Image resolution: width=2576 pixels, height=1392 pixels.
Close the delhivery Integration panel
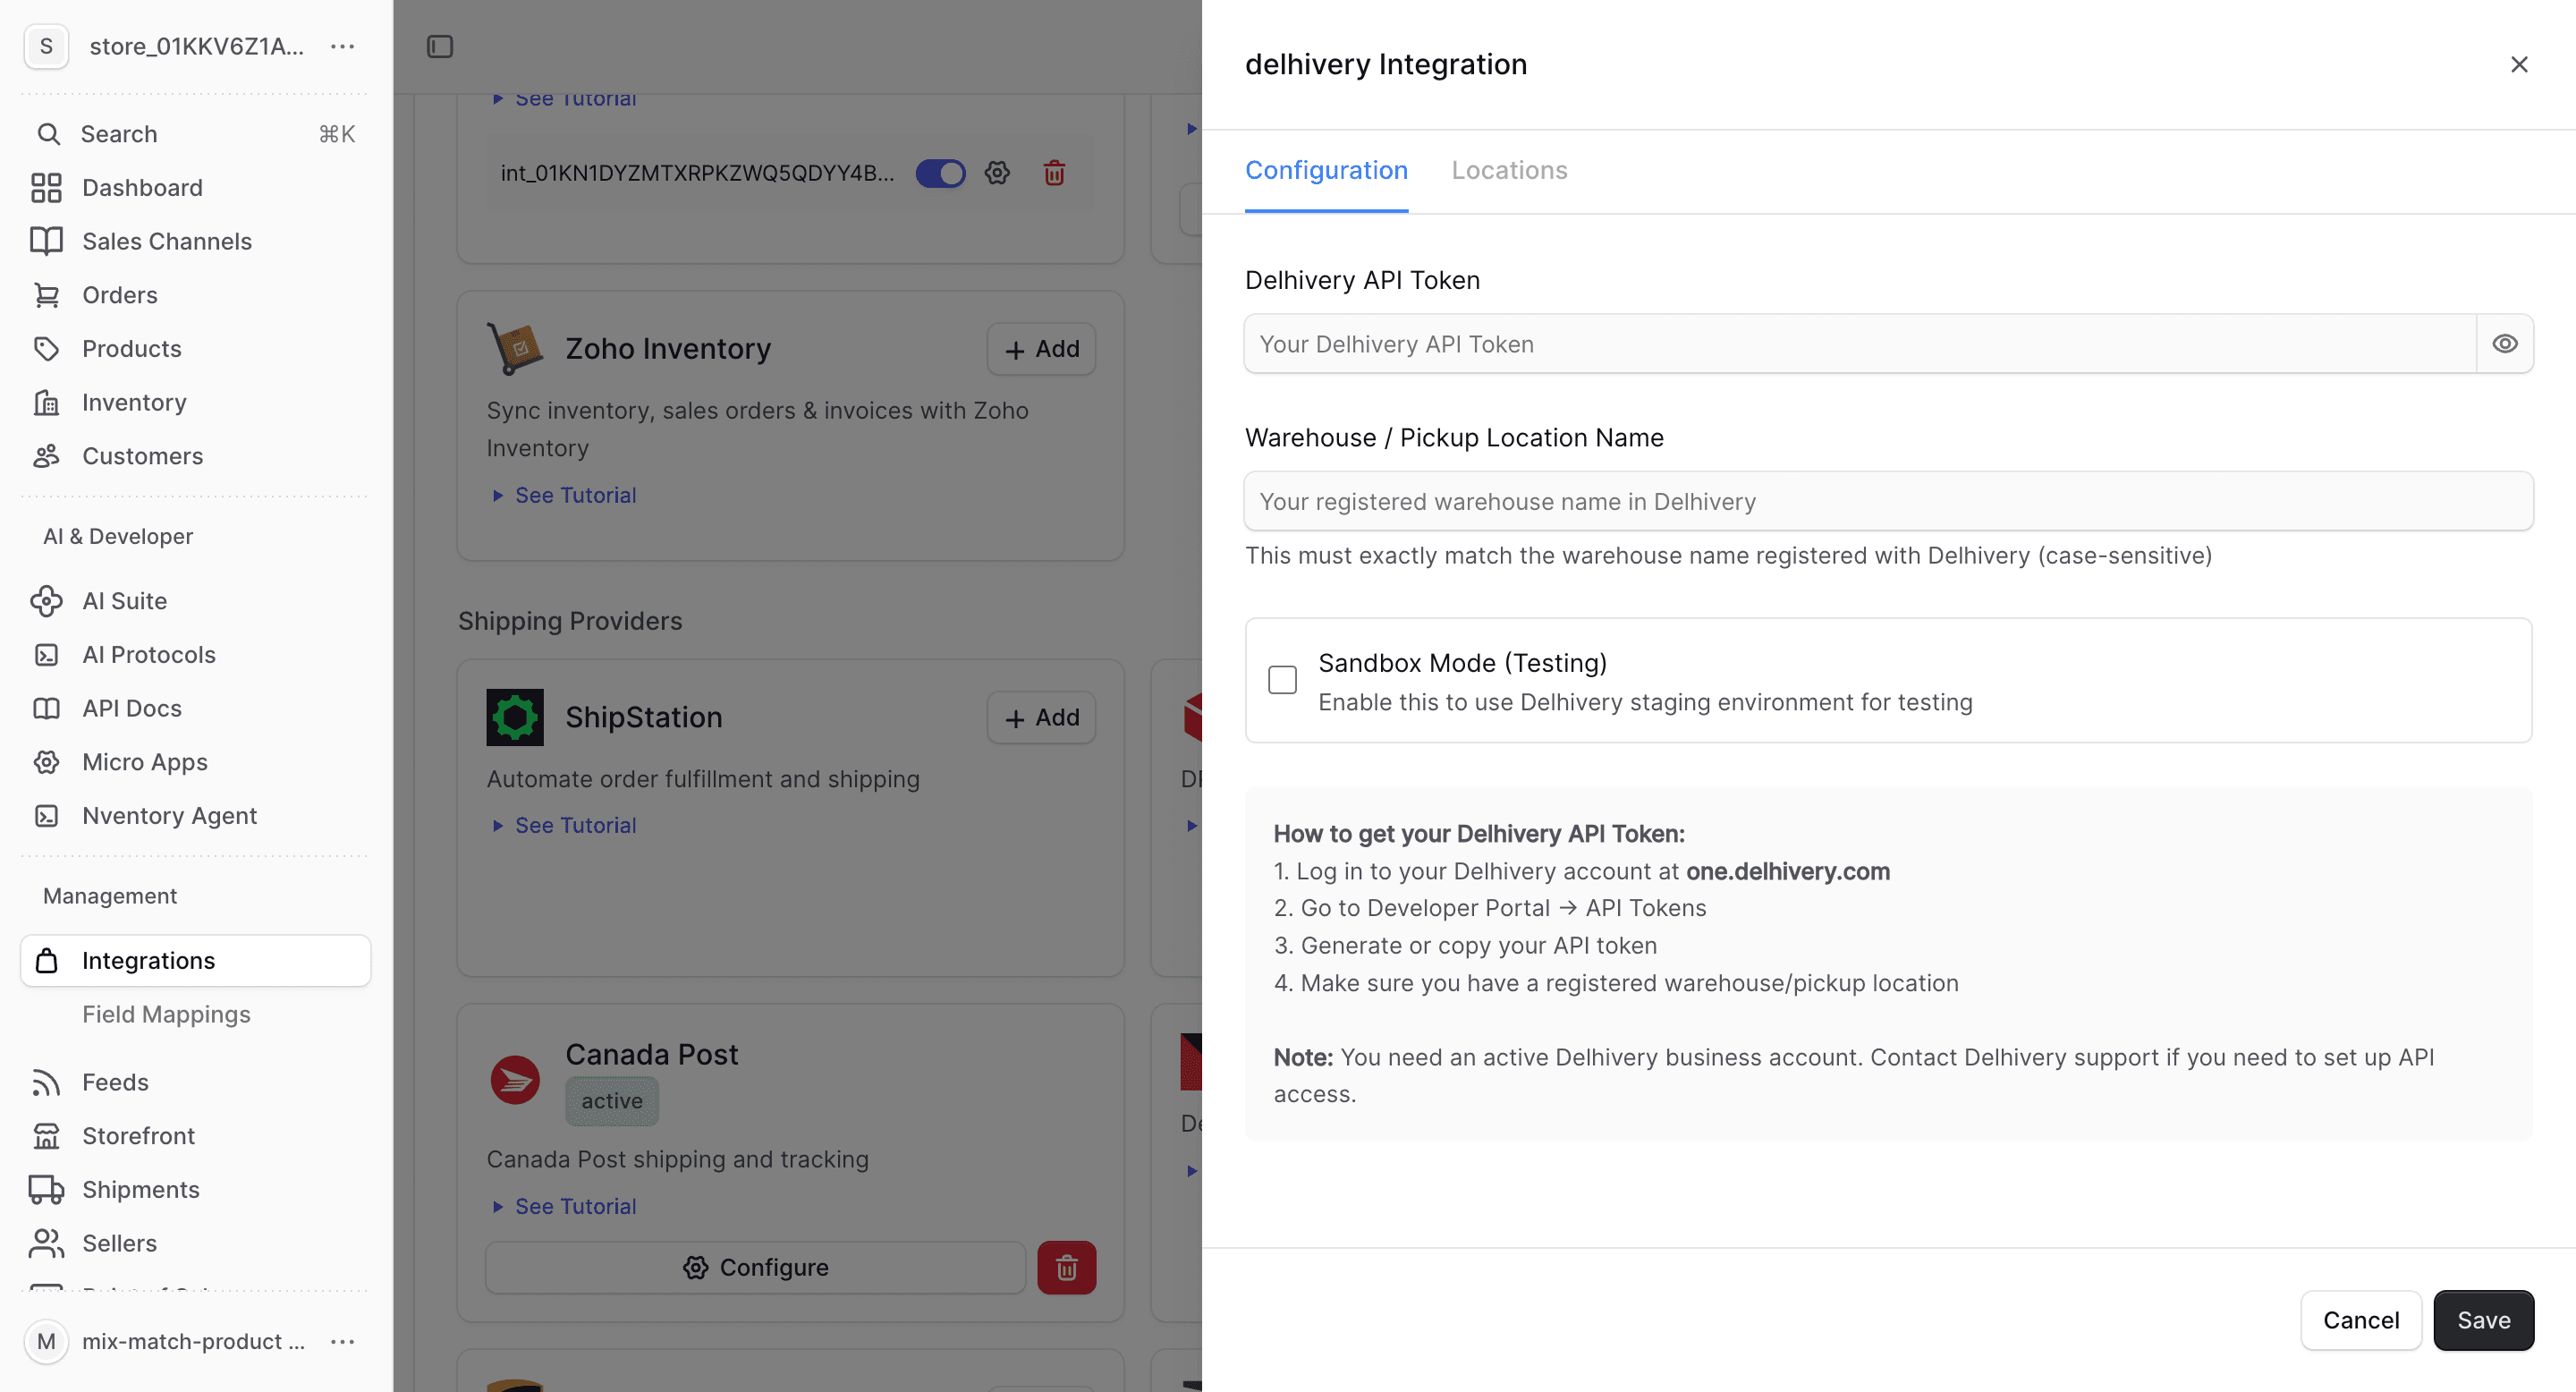point(2519,64)
